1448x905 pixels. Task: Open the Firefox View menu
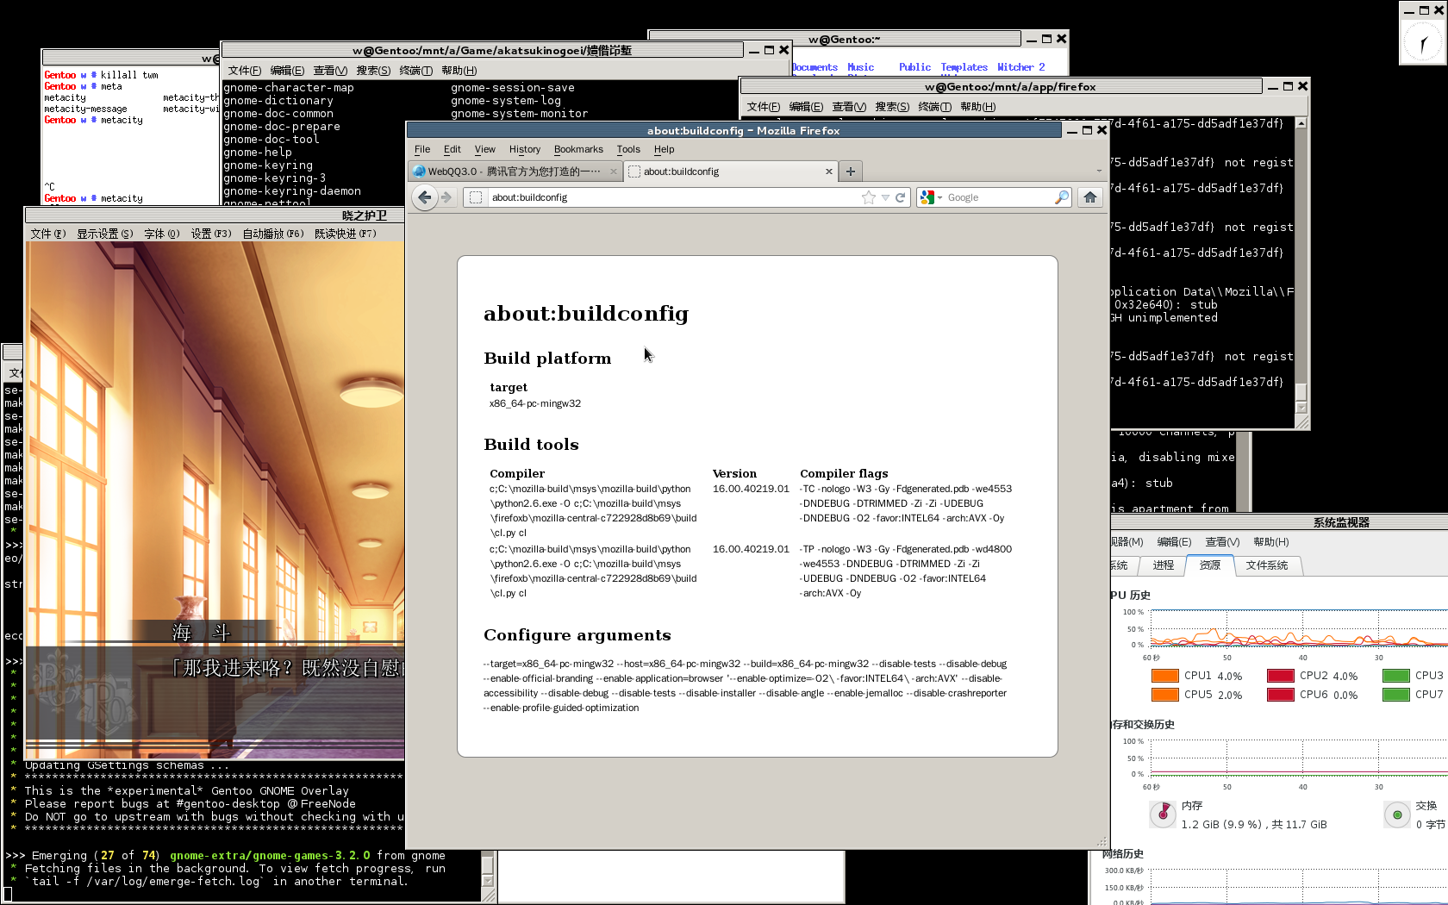click(485, 149)
